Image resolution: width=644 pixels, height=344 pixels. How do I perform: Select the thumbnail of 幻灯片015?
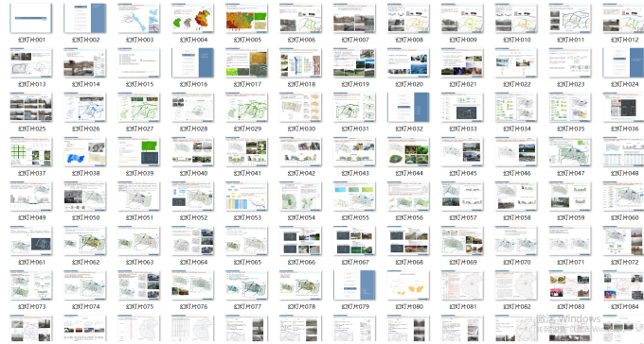coord(139,62)
